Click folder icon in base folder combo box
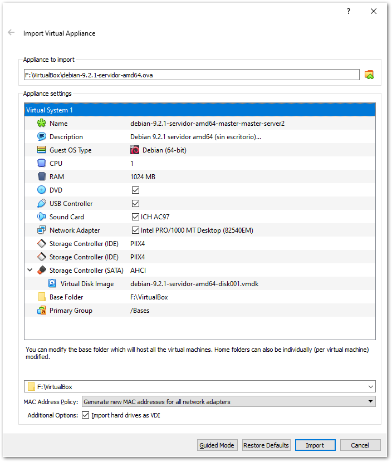 tap(31, 386)
